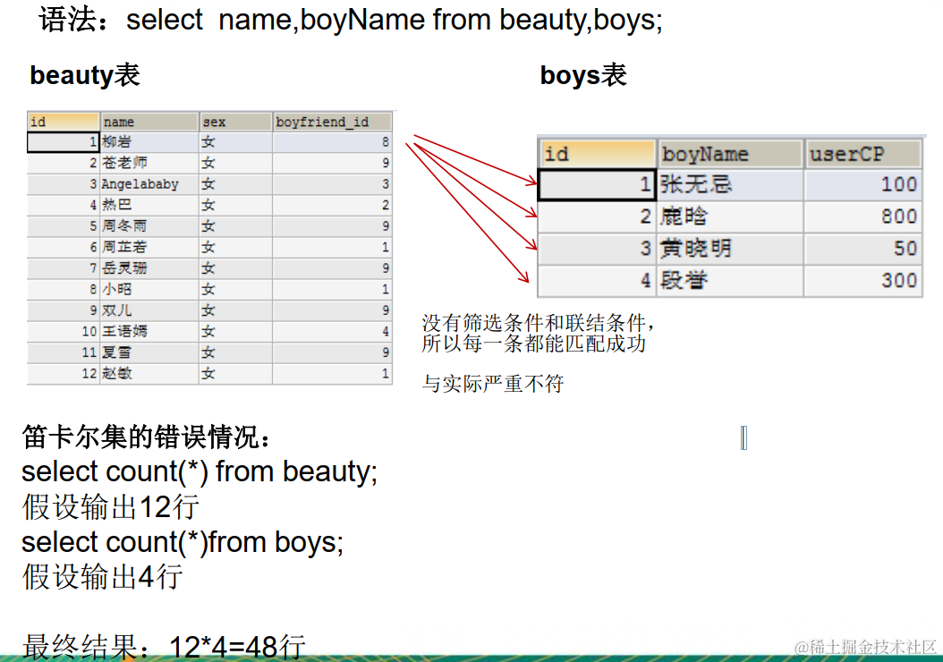The height and width of the screenshot is (662, 943).
Task: Click the sex cell '女' in 周芷若 row
Action: point(235,247)
